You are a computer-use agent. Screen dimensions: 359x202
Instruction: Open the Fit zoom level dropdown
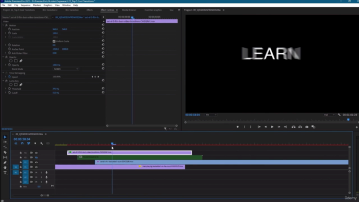(211, 114)
